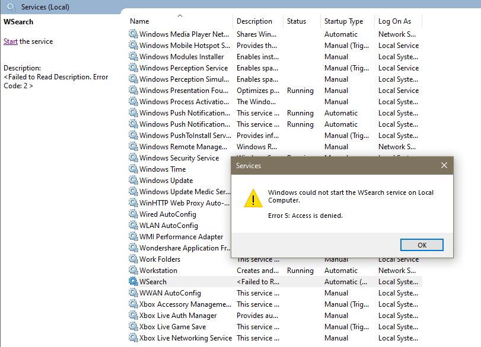Click the Windows Security Service gear icon
This screenshot has height=347, width=481.
(x=133, y=158)
